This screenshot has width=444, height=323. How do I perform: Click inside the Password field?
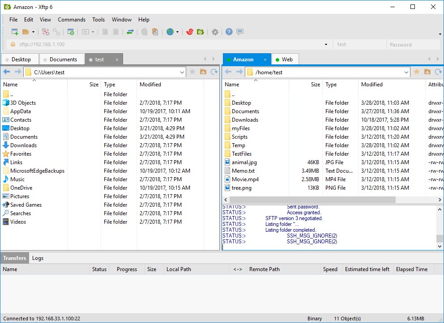point(413,44)
